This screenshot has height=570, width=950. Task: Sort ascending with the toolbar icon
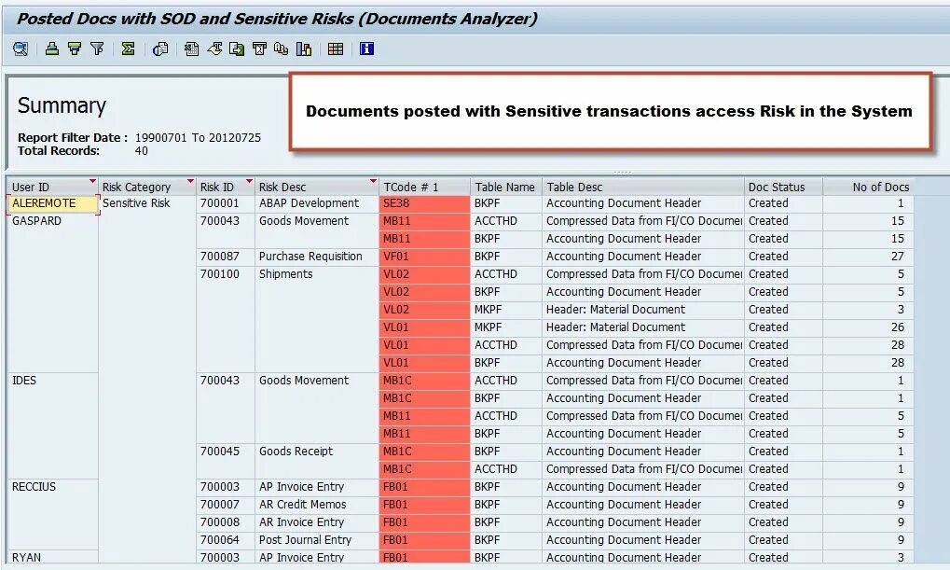pyautogui.click(x=52, y=49)
